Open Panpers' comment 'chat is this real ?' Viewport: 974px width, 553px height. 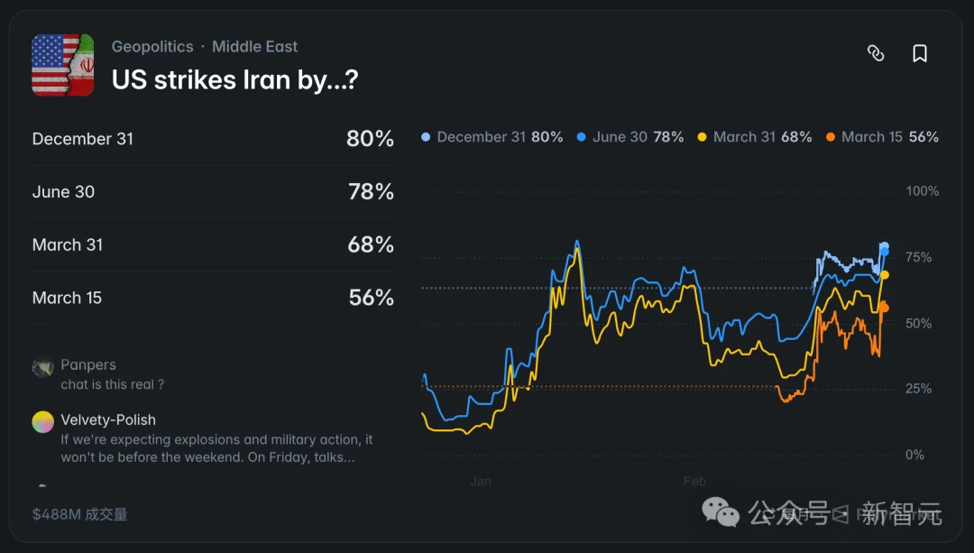[x=113, y=384]
